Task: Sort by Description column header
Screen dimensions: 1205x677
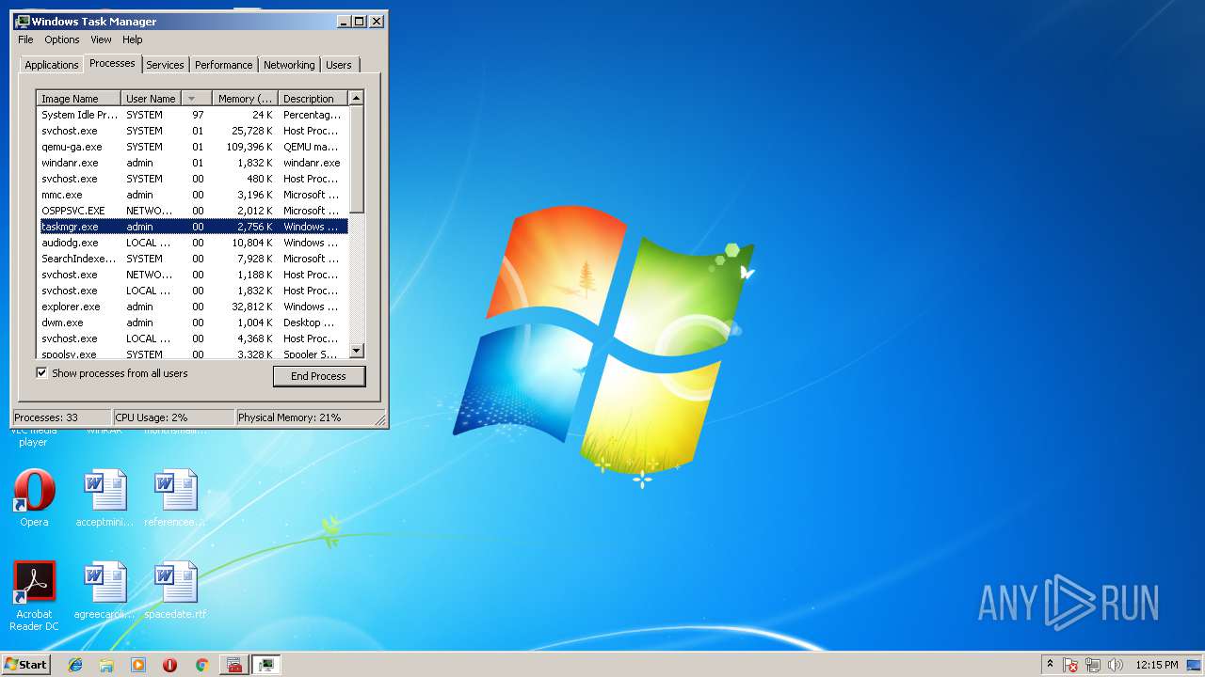Action: [x=313, y=99]
